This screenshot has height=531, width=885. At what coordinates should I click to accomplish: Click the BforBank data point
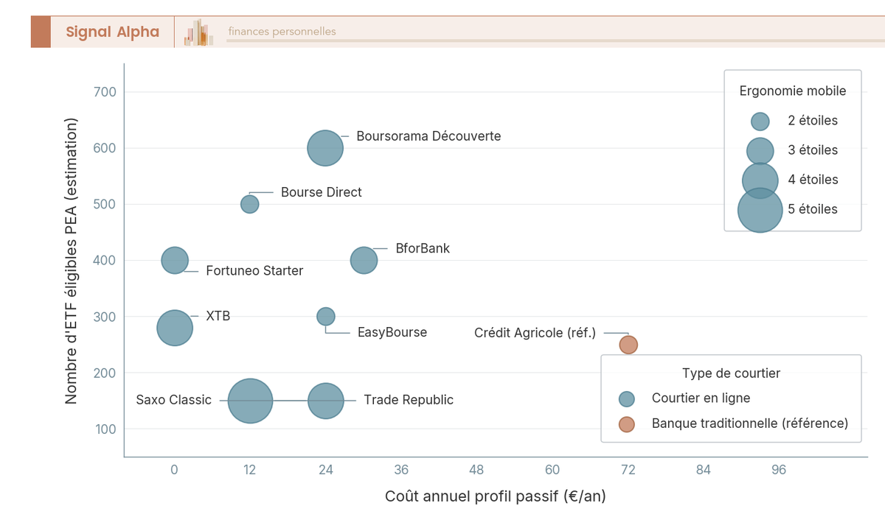[x=364, y=260]
